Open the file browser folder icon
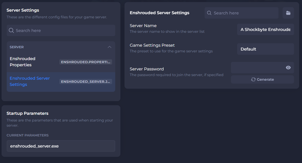302x163 pixels. pyautogui.click(x=288, y=13)
